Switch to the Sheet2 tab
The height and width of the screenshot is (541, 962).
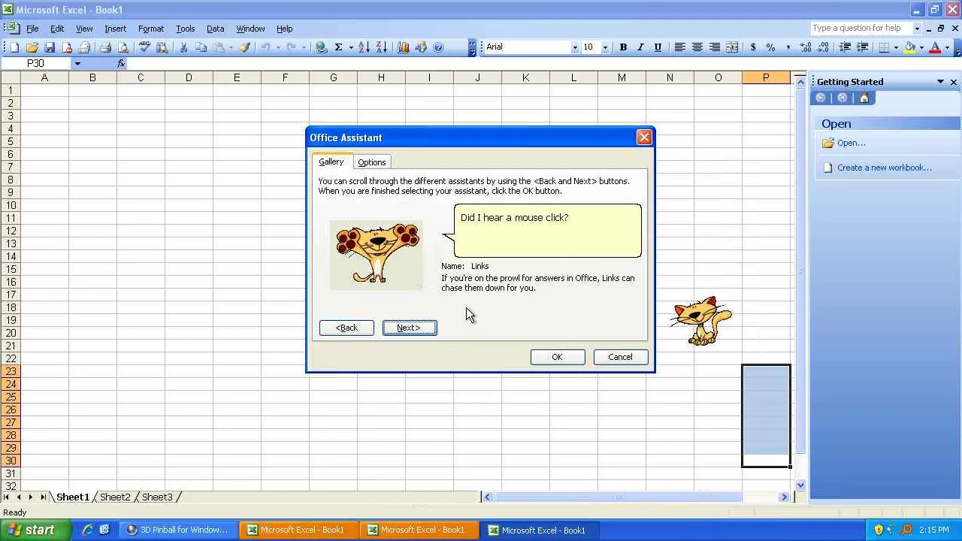click(x=115, y=497)
